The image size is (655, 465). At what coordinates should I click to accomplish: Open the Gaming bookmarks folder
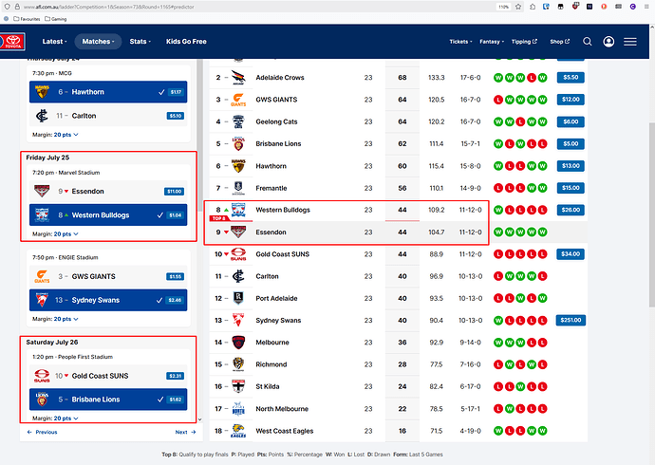point(56,19)
